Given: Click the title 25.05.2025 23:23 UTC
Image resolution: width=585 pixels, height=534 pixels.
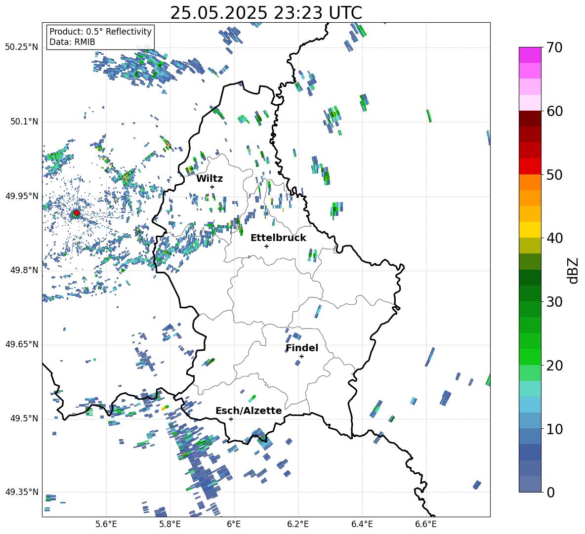Looking at the screenshot, I should [266, 13].
